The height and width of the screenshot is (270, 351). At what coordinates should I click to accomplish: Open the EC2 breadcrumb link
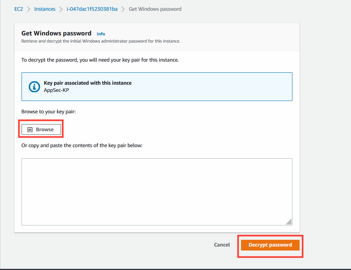tap(19, 9)
